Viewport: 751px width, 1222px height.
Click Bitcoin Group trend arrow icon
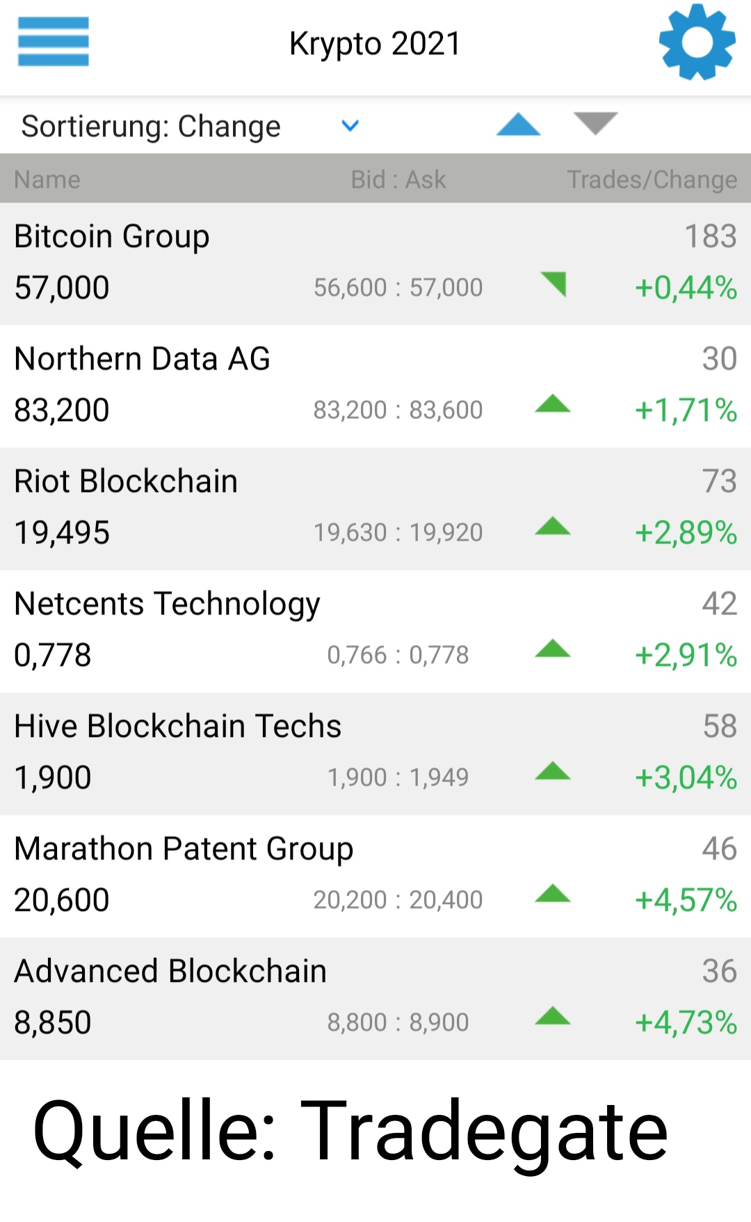point(554,284)
